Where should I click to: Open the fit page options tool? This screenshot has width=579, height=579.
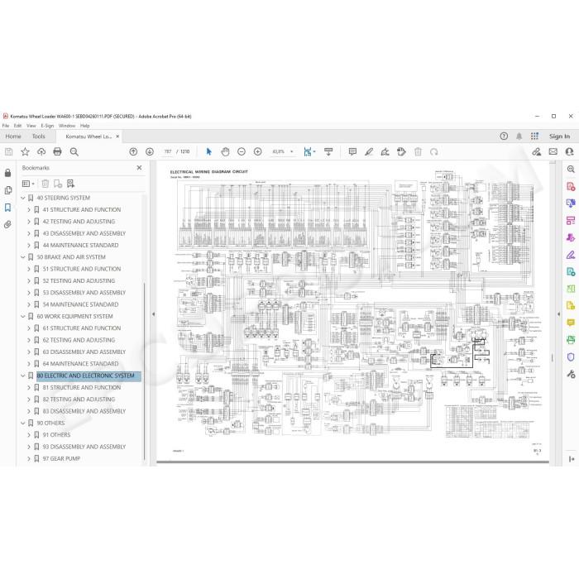(x=309, y=151)
